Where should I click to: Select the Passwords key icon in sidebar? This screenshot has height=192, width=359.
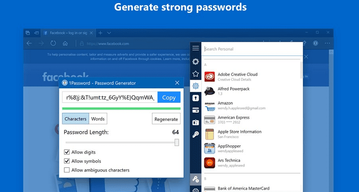pos(196,134)
